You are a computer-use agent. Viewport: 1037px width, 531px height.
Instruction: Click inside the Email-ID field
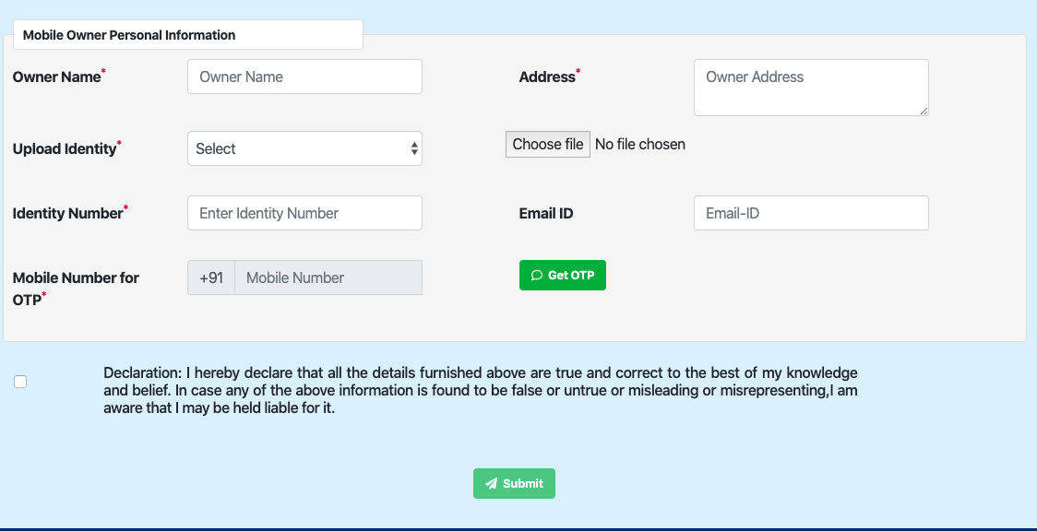(810, 213)
